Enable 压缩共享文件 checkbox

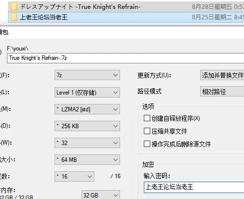147,131
